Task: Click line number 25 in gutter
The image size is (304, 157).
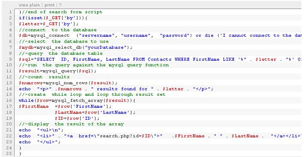Action: [x=9, y=154]
